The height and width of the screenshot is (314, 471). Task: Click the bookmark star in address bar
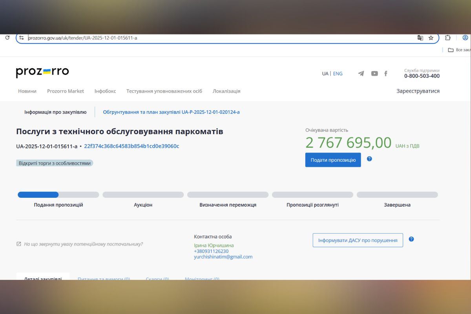coord(431,38)
